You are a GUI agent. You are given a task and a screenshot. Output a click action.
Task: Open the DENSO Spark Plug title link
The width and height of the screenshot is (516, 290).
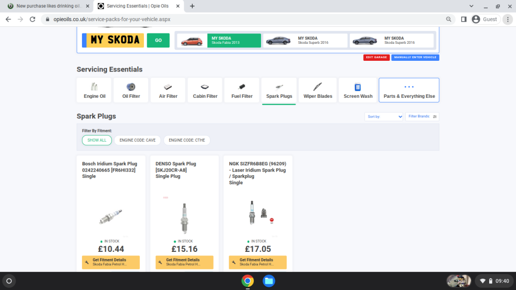tap(176, 170)
